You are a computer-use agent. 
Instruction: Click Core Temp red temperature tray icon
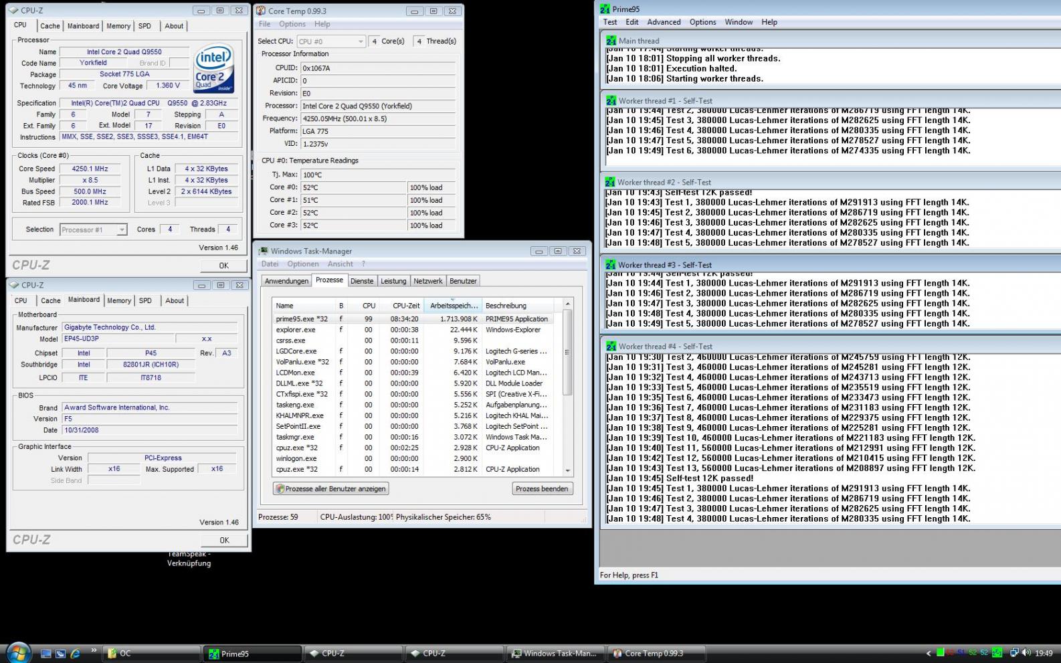[x=950, y=653]
